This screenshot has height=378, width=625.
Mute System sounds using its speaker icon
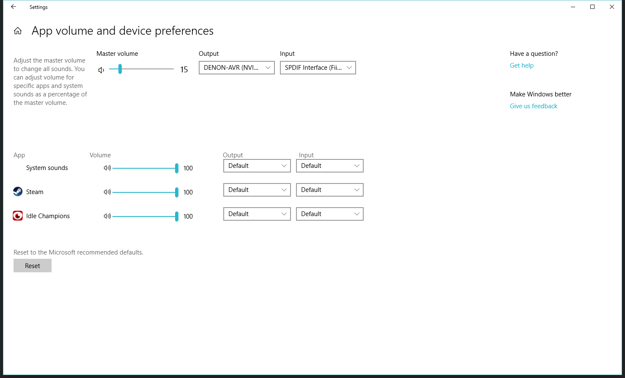[107, 168]
